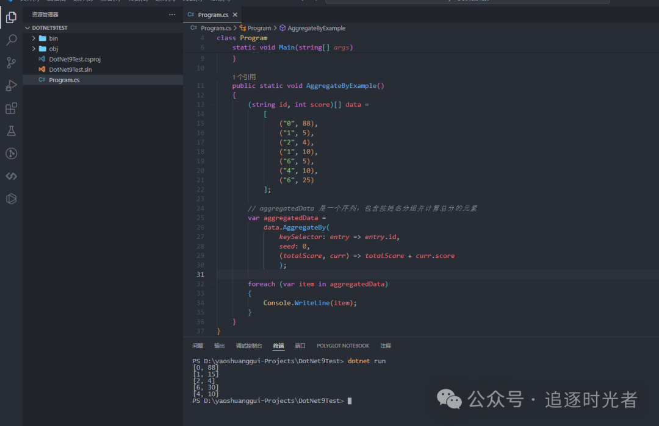Fold the foreach block at line 32
The image size is (659, 426).
211,284
